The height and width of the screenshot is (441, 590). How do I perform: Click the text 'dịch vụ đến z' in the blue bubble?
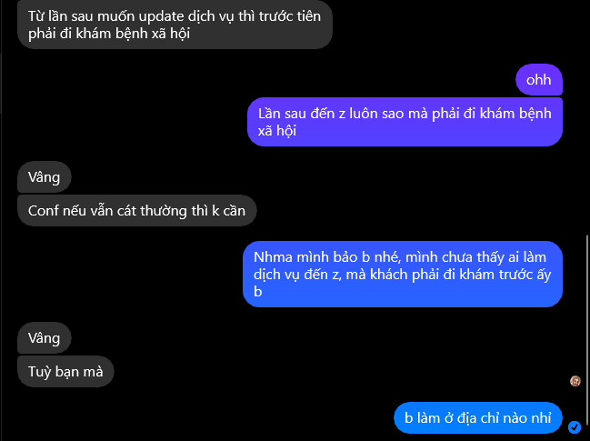coord(297,275)
